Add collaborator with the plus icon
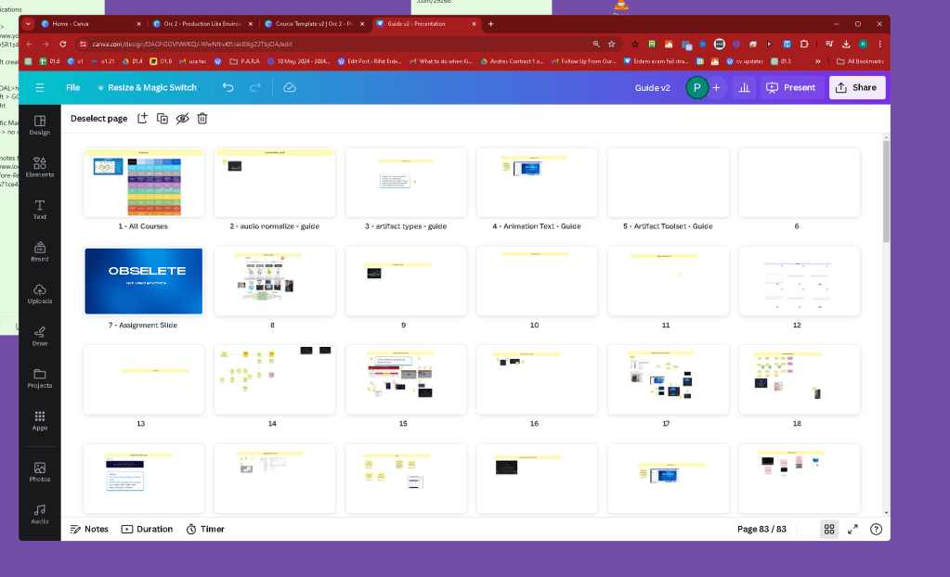This screenshot has width=950, height=577. [x=716, y=88]
